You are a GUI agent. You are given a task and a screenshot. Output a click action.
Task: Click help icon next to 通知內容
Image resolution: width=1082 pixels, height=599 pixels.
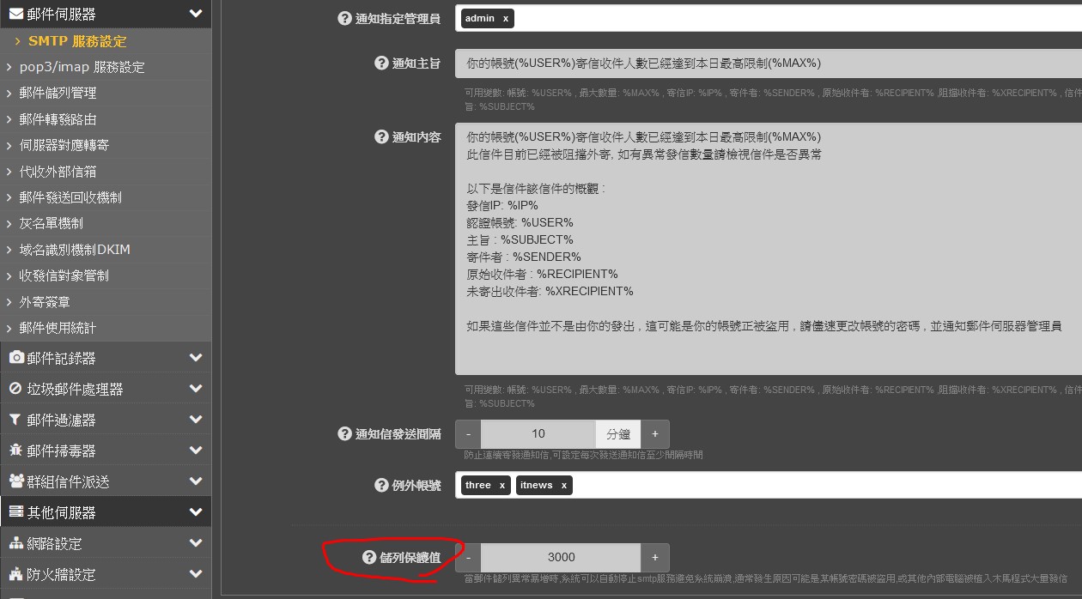click(x=381, y=136)
